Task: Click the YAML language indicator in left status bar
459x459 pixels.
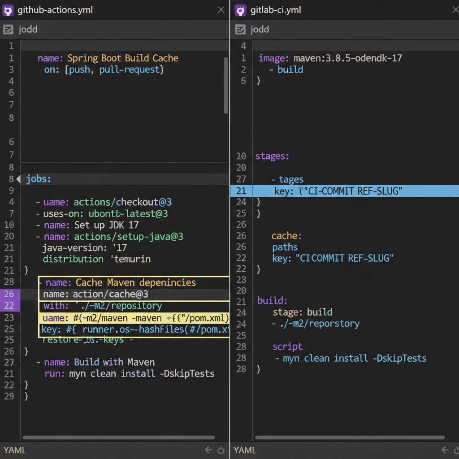Action: coord(14,450)
